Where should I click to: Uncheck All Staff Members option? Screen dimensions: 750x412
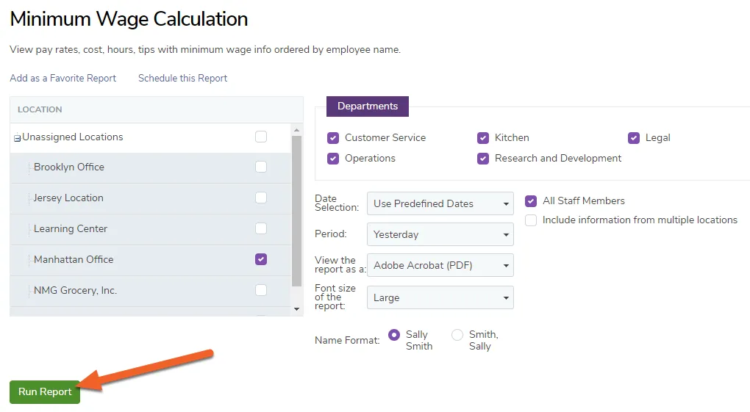pos(531,200)
